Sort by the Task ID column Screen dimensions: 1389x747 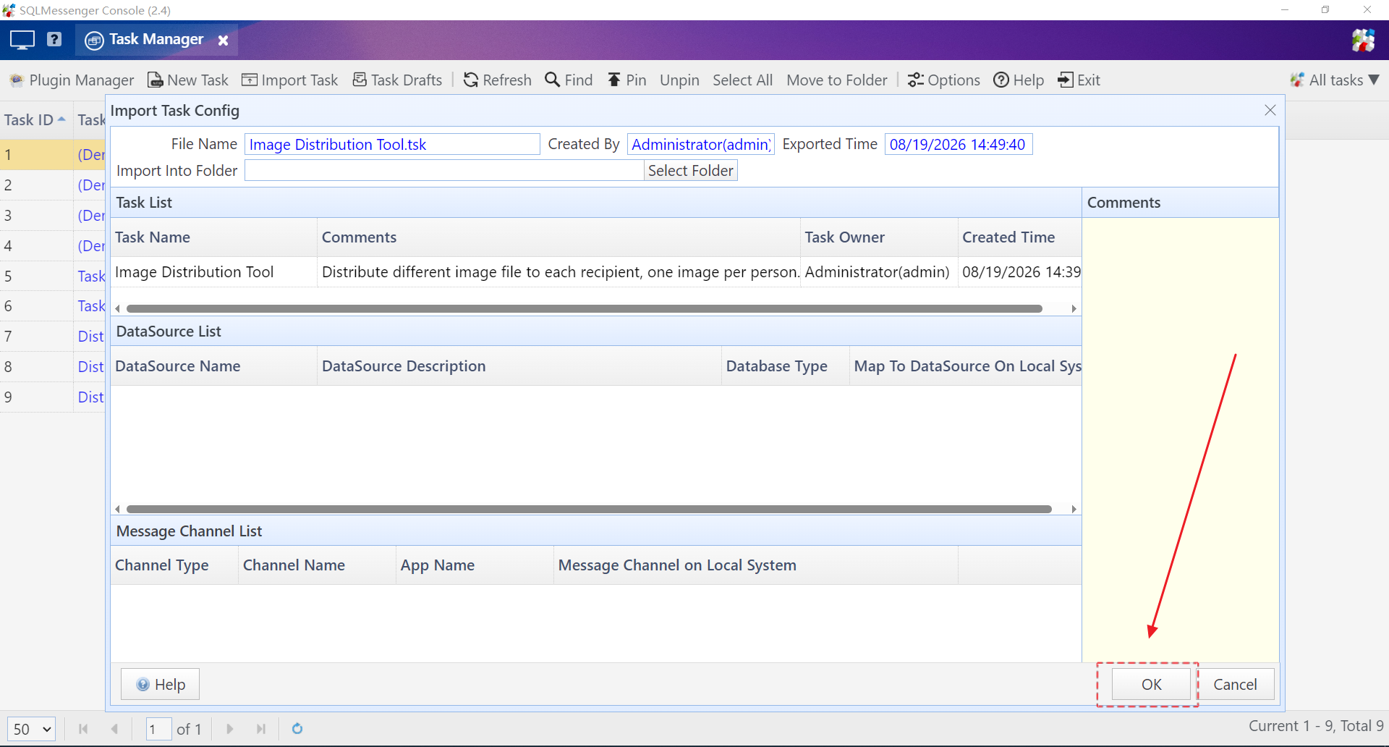(35, 120)
